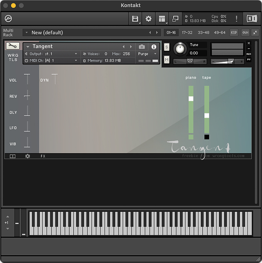Shift keyboard octave down

[8, 229]
